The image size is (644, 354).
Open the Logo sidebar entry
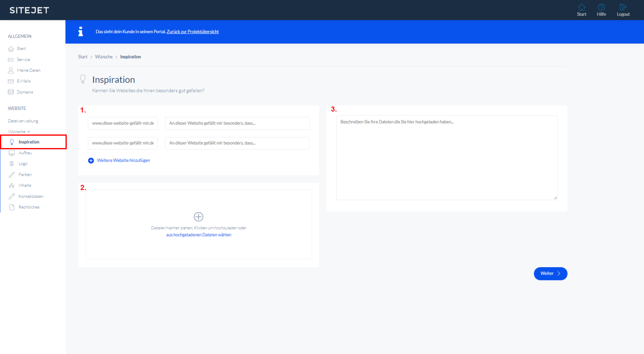pos(23,164)
